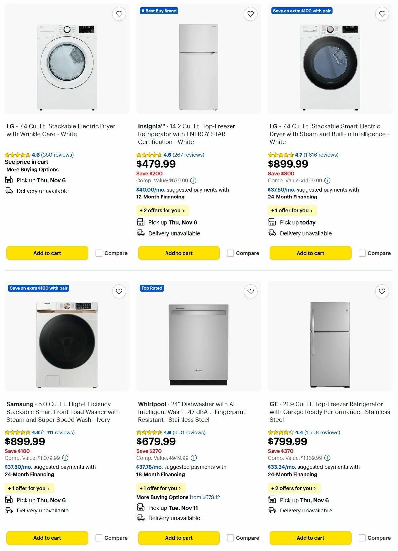The width and height of the screenshot is (398, 551).
Task: Click the info icon beside Whirlpool's Comp. Value
Action: [x=193, y=458]
